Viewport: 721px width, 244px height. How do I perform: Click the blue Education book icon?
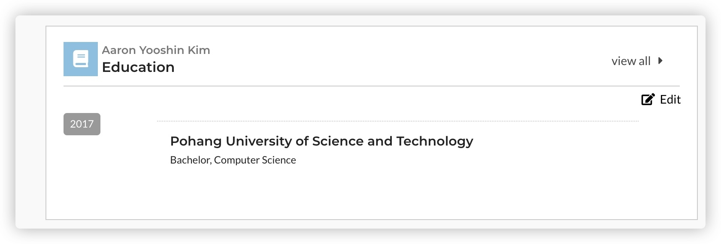[x=81, y=59]
